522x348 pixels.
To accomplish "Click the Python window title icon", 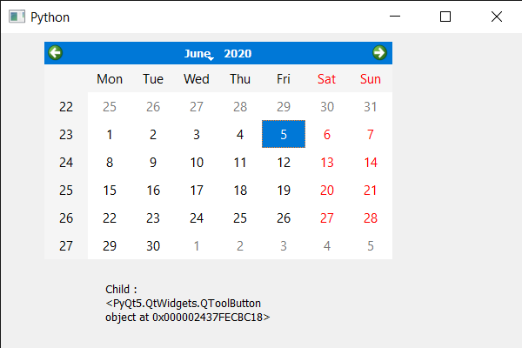I will [x=17, y=17].
